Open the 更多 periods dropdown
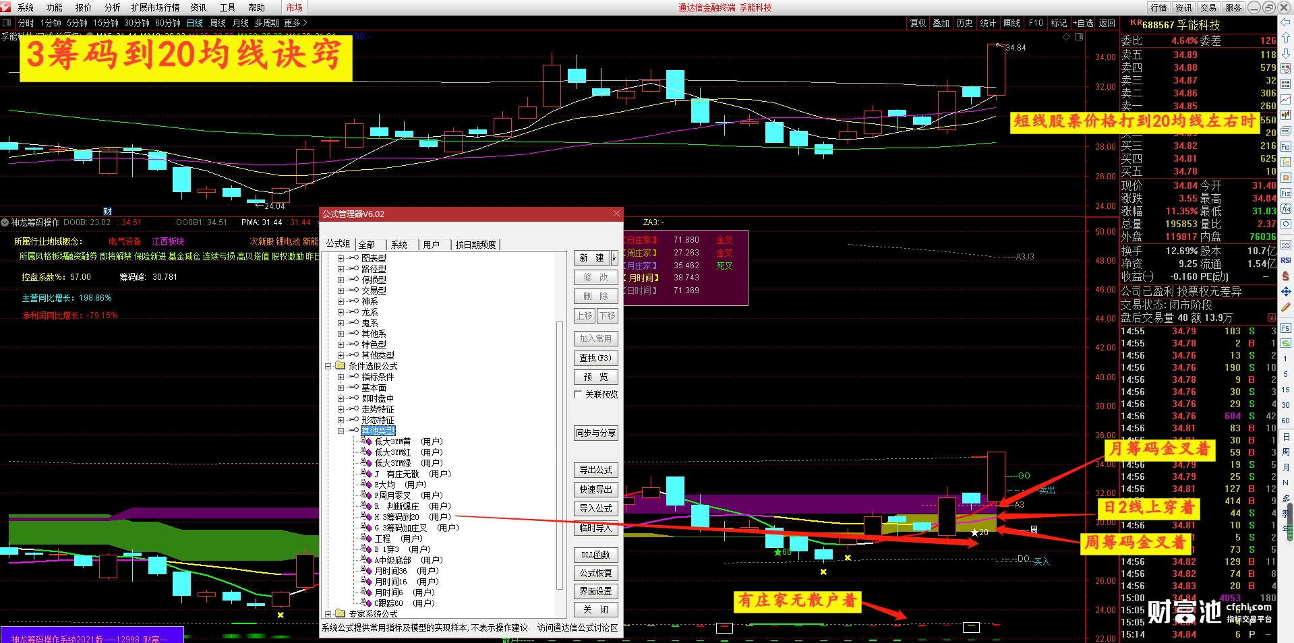The height and width of the screenshot is (643, 1294). click(x=295, y=23)
